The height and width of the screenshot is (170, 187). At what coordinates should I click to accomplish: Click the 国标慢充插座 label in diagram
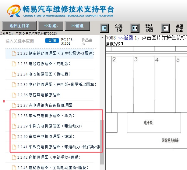(x=170, y=140)
